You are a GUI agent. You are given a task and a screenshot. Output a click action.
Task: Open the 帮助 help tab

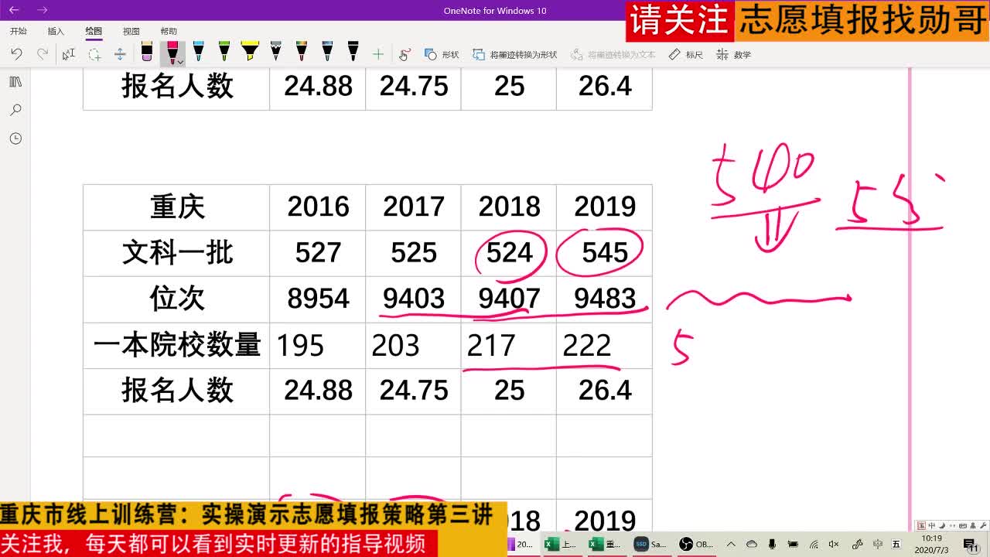[x=169, y=31]
